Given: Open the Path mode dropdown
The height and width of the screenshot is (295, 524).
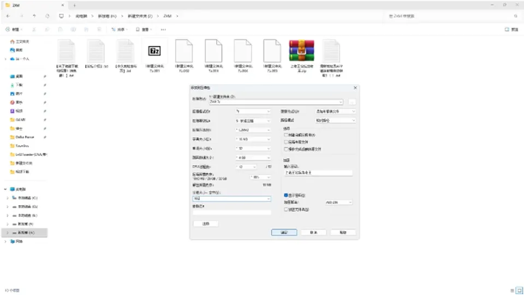Looking at the screenshot, I should 336,120.
